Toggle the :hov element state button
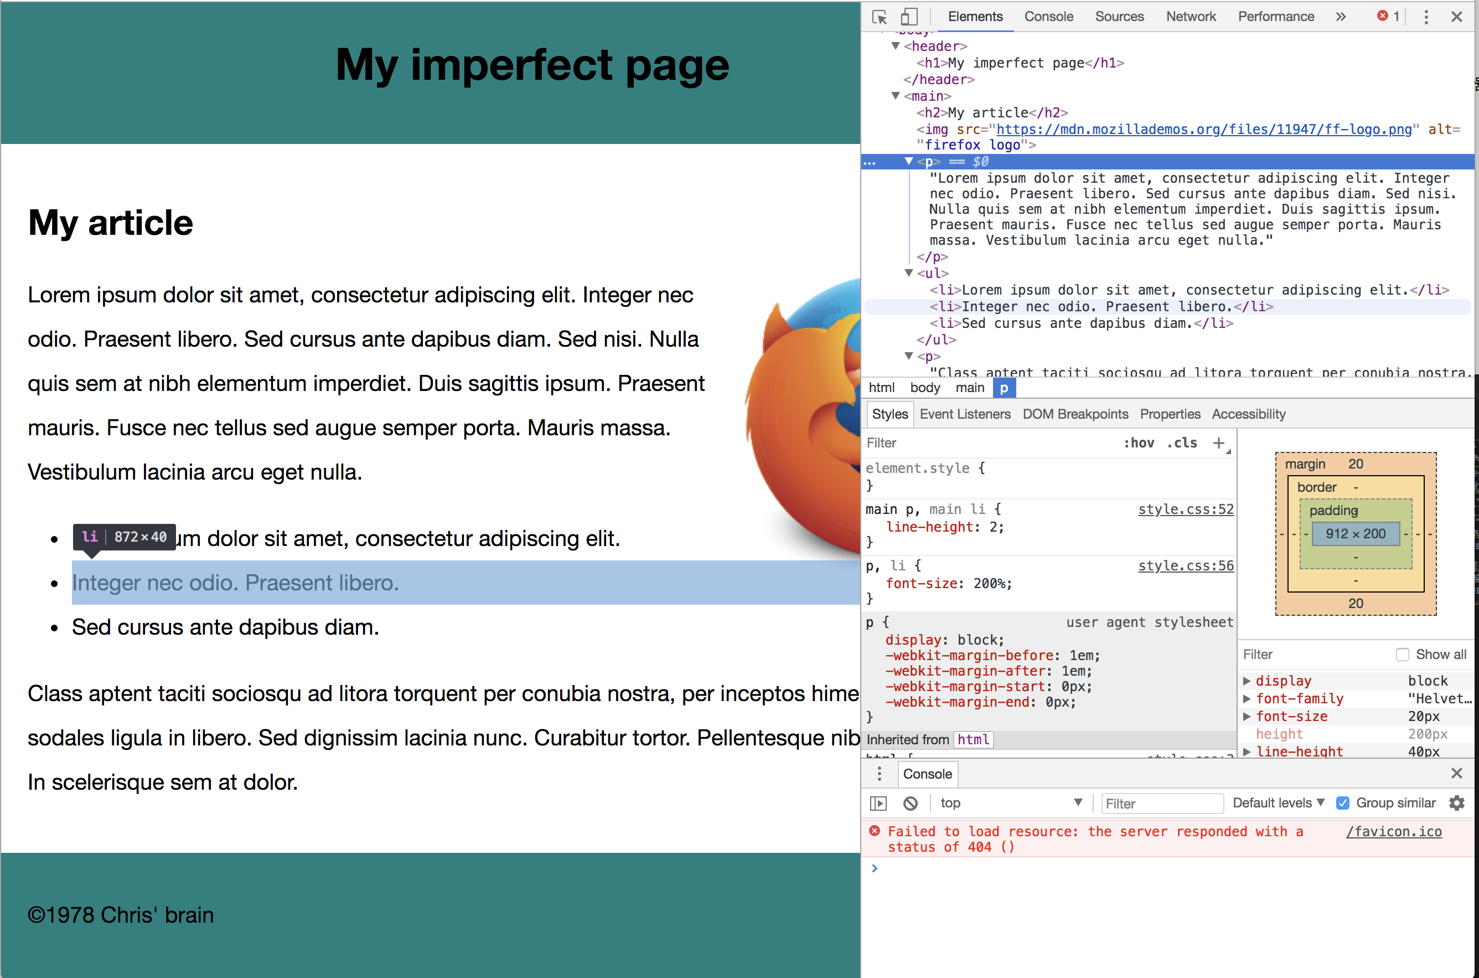This screenshot has width=1479, height=978. coord(1139,443)
